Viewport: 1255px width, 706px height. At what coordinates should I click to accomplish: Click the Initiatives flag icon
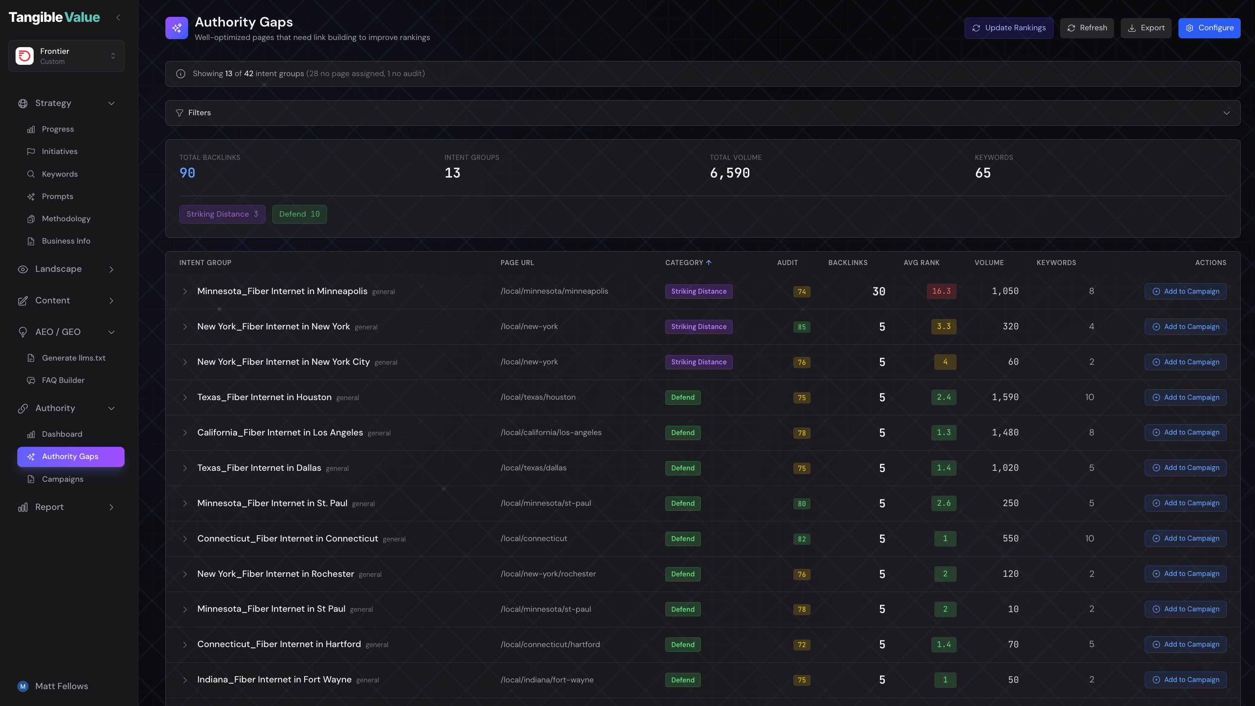[31, 151]
